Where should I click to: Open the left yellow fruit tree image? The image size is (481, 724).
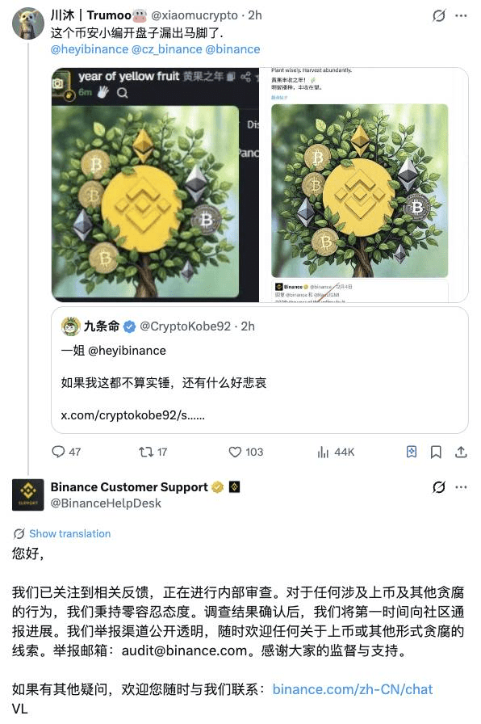coord(155,185)
